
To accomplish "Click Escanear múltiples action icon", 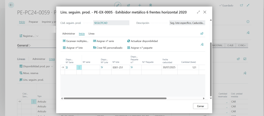I will coord(64,41).
